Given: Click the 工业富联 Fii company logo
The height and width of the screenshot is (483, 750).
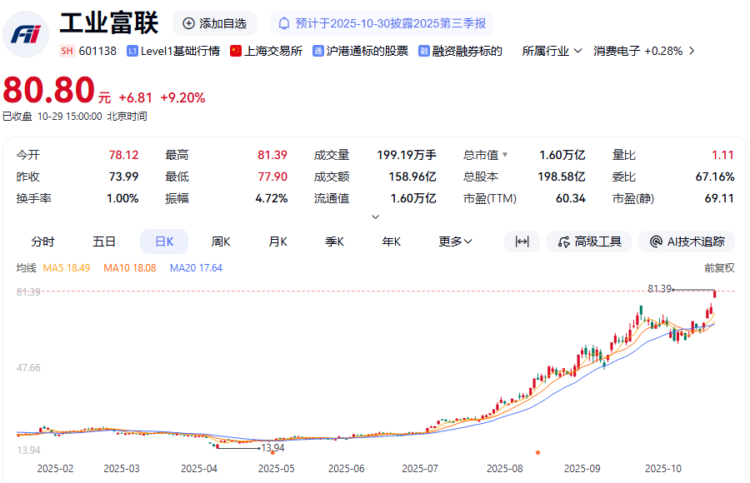Looking at the screenshot, I should pos(27,33).
